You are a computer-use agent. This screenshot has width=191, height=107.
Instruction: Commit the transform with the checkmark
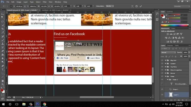(141, 6)
